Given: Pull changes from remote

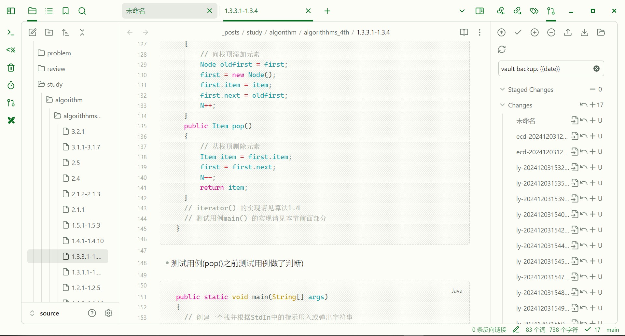Looking at the screenshot, I should pos(585,32).
